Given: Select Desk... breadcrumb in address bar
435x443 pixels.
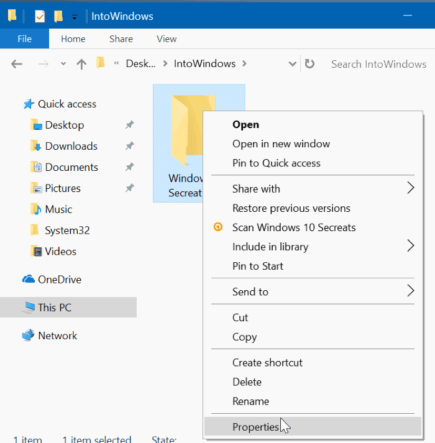Looking at the screenshot, I should coord(140,63).
